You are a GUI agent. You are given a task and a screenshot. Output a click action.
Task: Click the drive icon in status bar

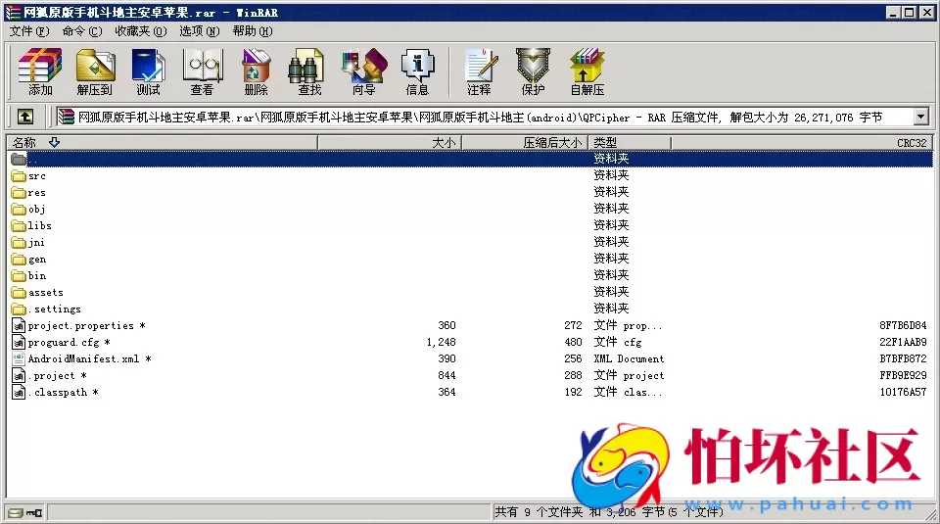point(16,513)
